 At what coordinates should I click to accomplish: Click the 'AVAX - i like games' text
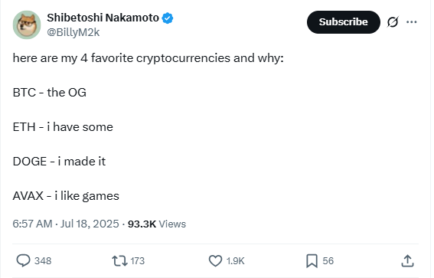pos(66,196)
